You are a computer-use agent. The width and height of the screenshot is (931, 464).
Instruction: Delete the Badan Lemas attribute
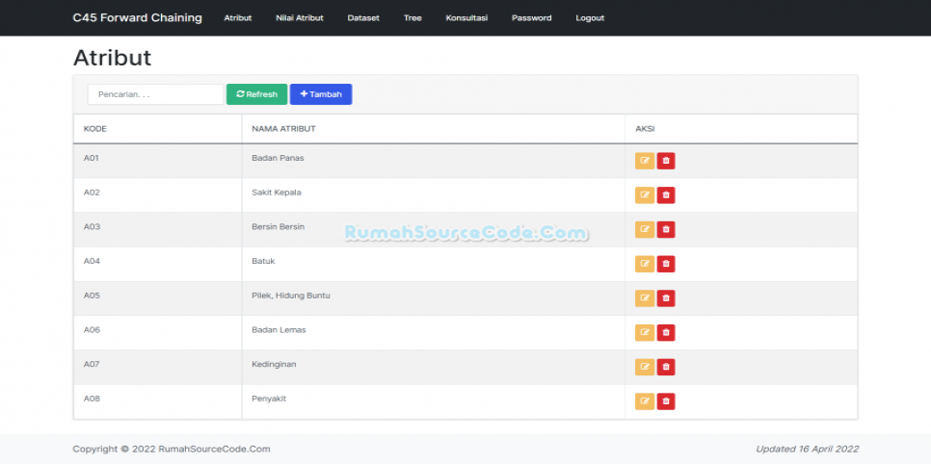click(x=666, y=332)
